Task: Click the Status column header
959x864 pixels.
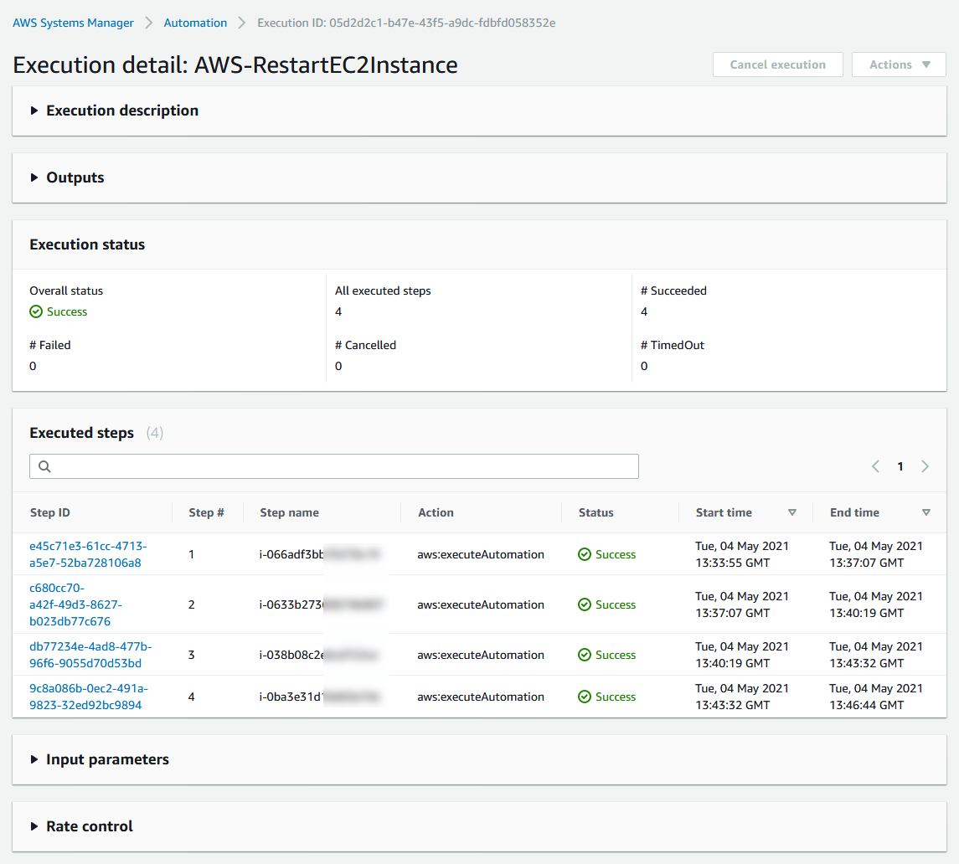Action: click(596, 512)
